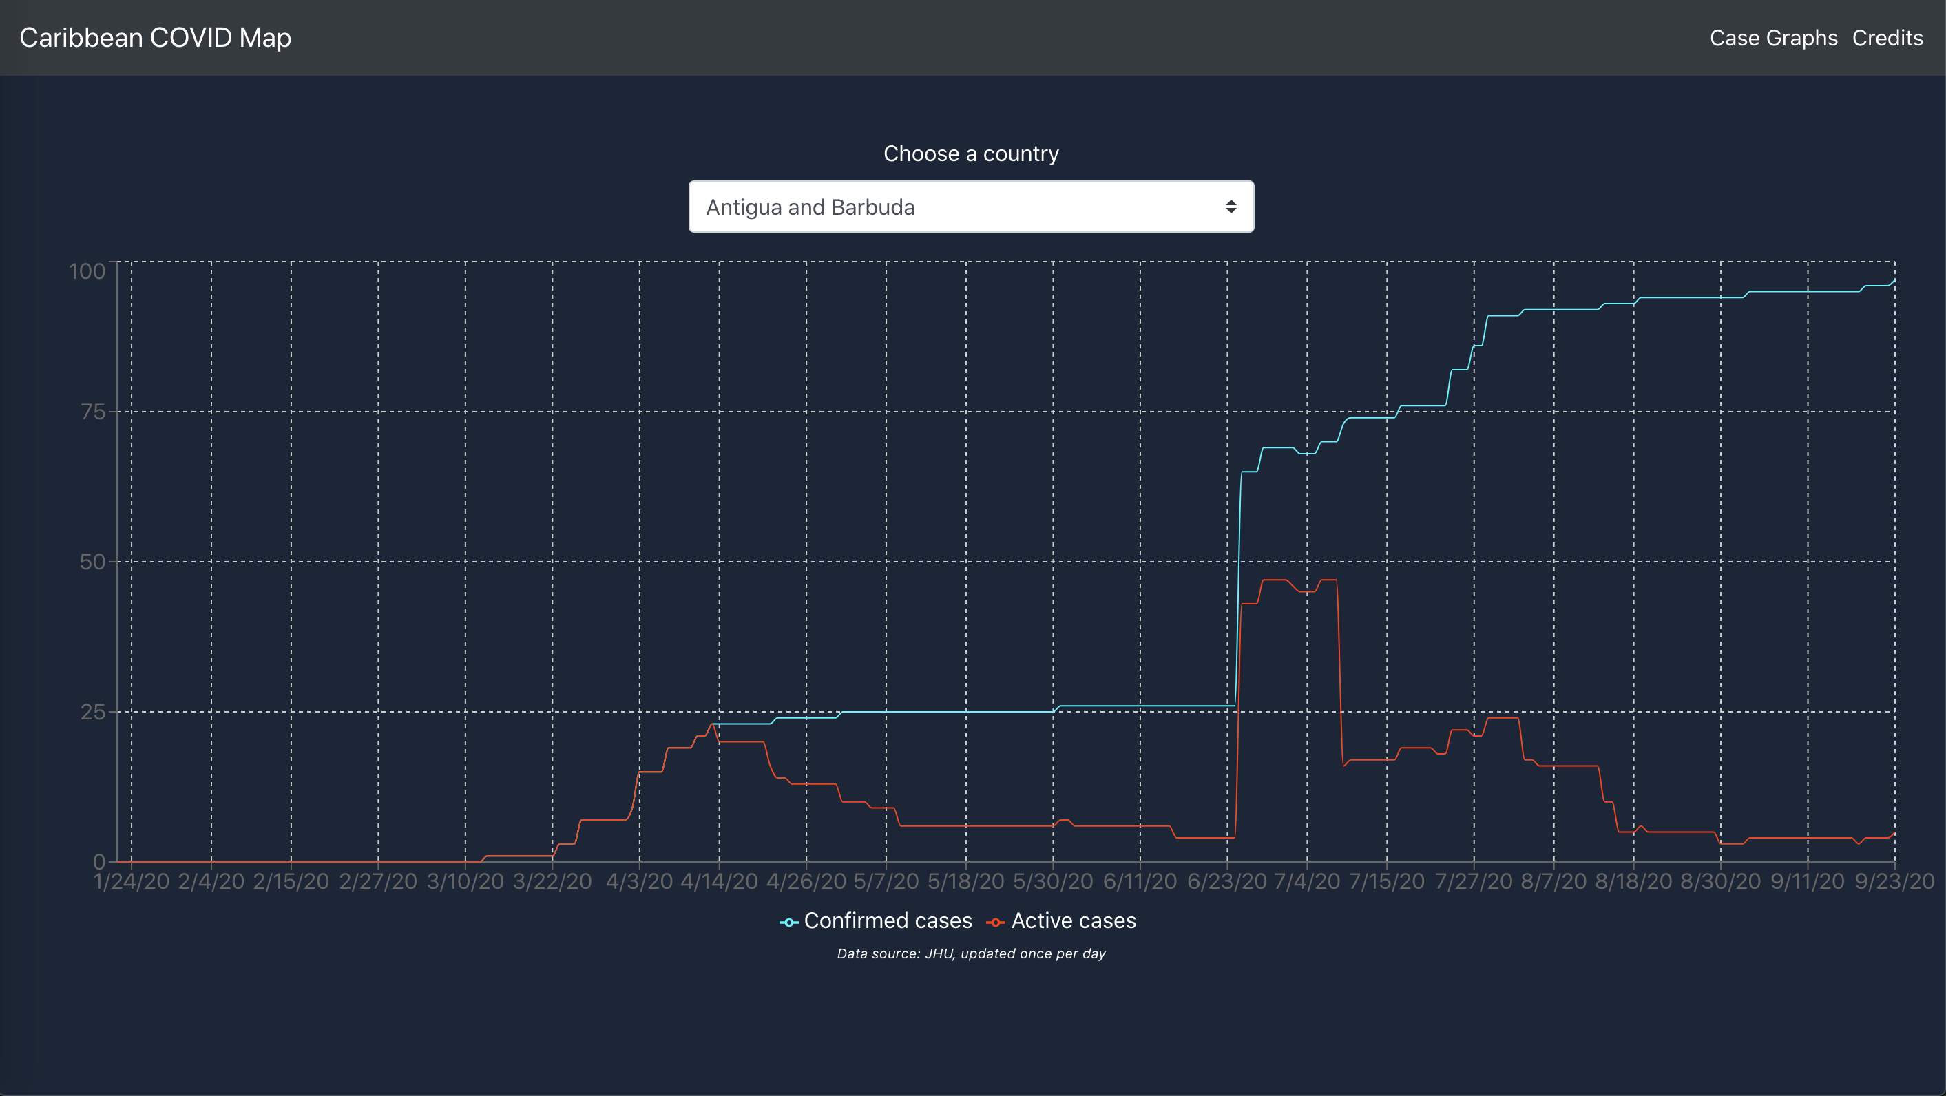
Task: Click the red Active cases legend marker
Action: pos(995,923)
